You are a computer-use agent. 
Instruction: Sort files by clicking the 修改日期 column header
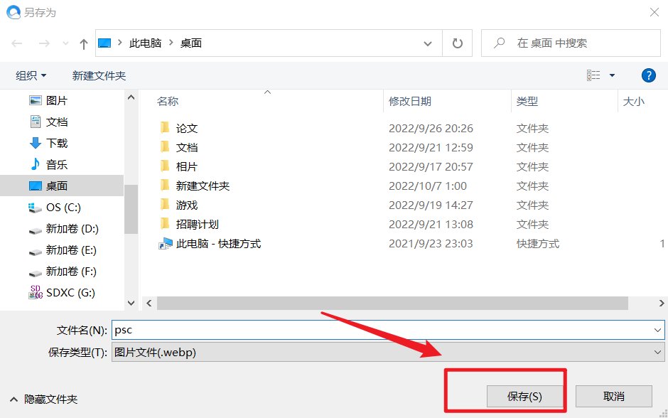[411, 101]
